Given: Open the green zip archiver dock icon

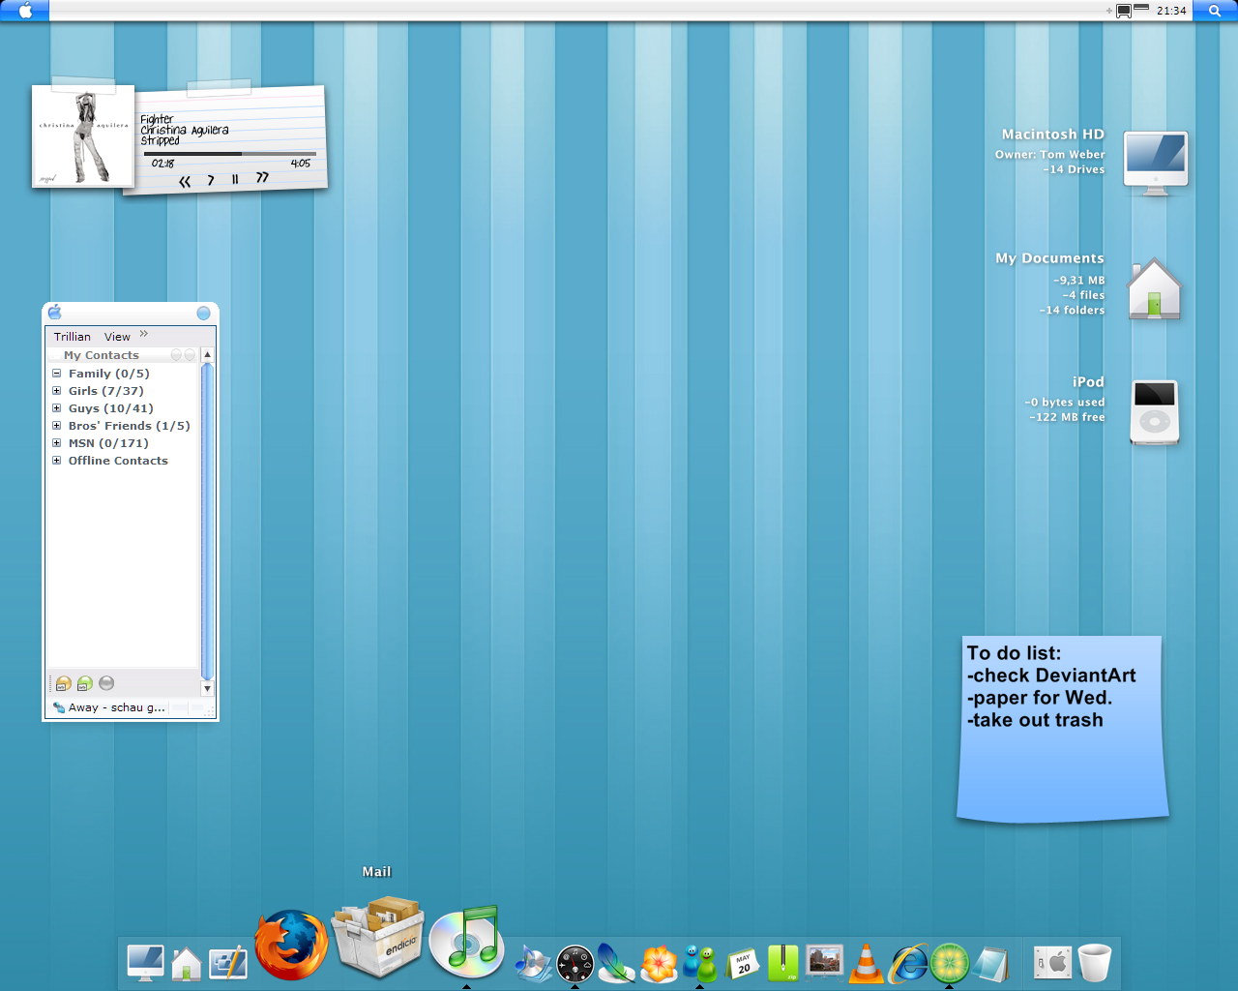Looking at the screenshot, I should pyautogui.click(x=782, y=963).
